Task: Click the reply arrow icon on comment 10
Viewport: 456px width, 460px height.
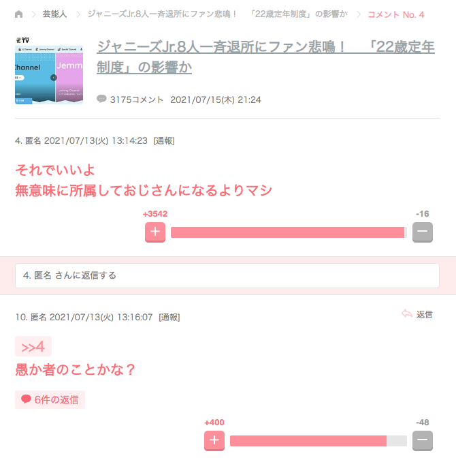Action: click(407, 313)
